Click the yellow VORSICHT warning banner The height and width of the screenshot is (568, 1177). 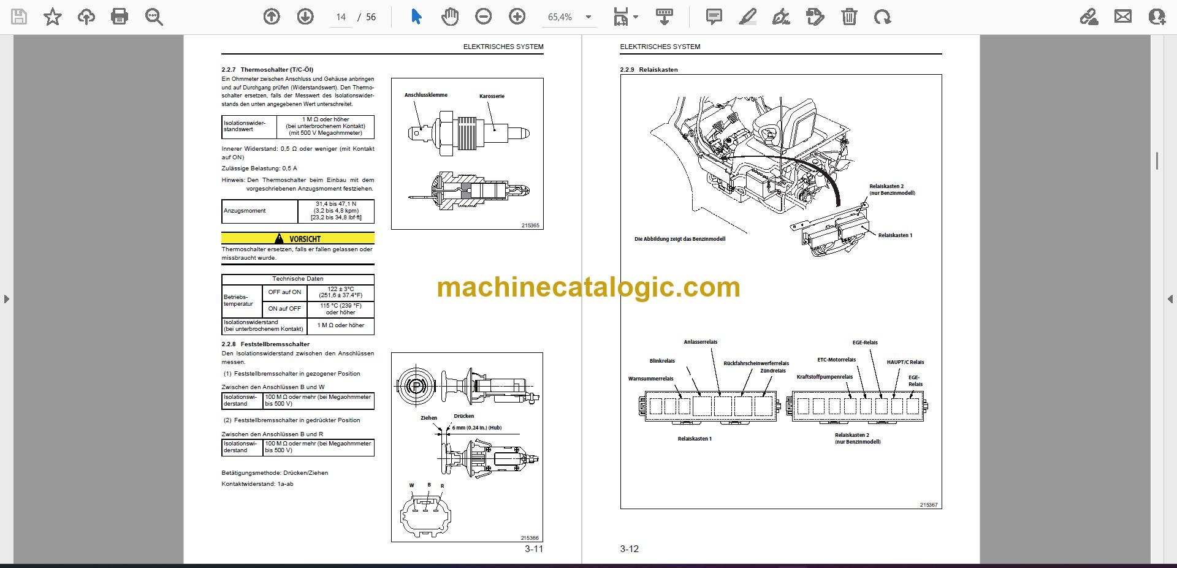click(298, 238)
